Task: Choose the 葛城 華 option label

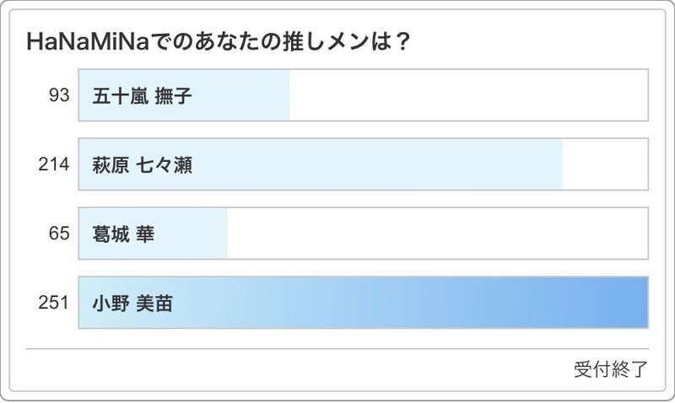Action: pyautogui.click(x=123, y=234)
